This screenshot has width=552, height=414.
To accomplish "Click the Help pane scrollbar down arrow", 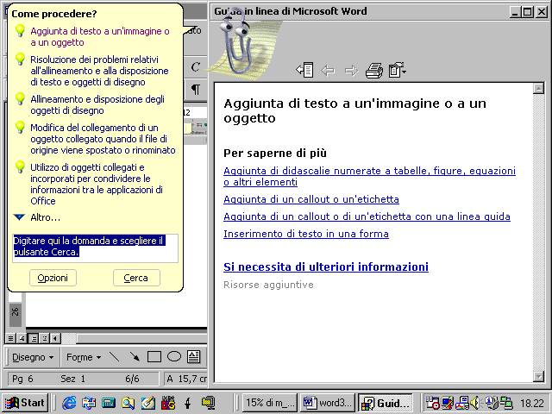I will tap(538, 376).
